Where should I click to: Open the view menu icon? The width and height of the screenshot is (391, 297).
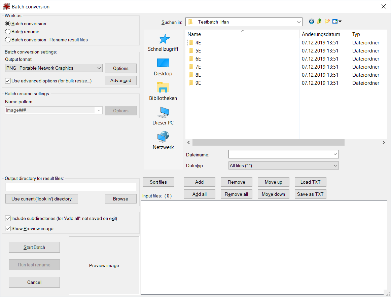tap(337, 22)
